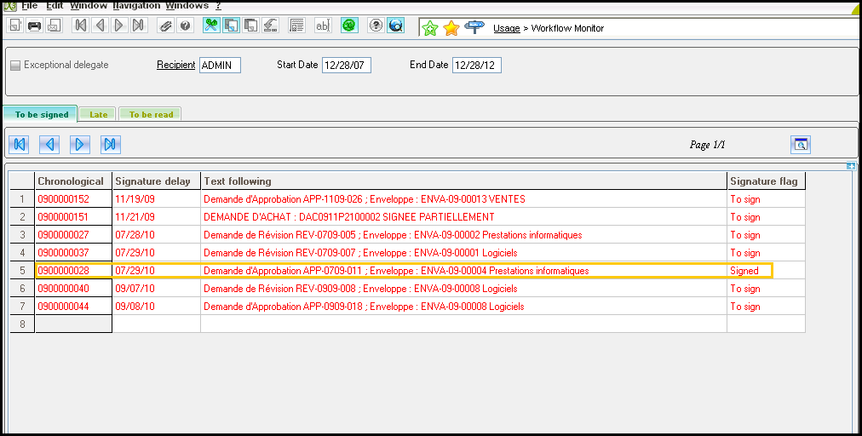Open the Navigation menu
The image size is (862, 436).
[136, 5]
